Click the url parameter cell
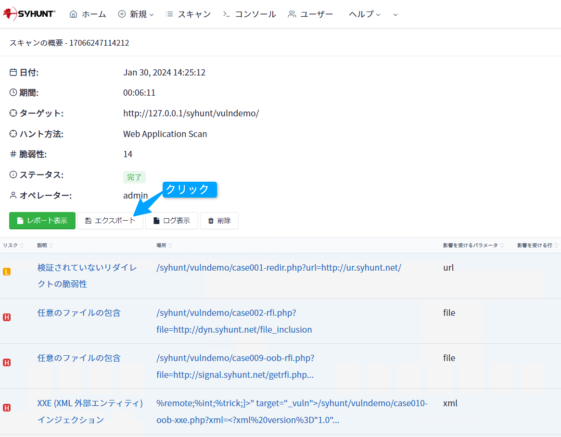The height and width of the screenshot is (437, 561). coord(449,267)
